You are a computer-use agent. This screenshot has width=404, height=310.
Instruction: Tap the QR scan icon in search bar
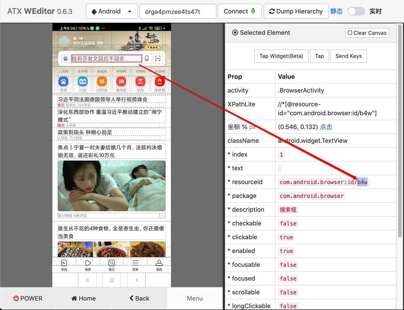coord(158,58)
